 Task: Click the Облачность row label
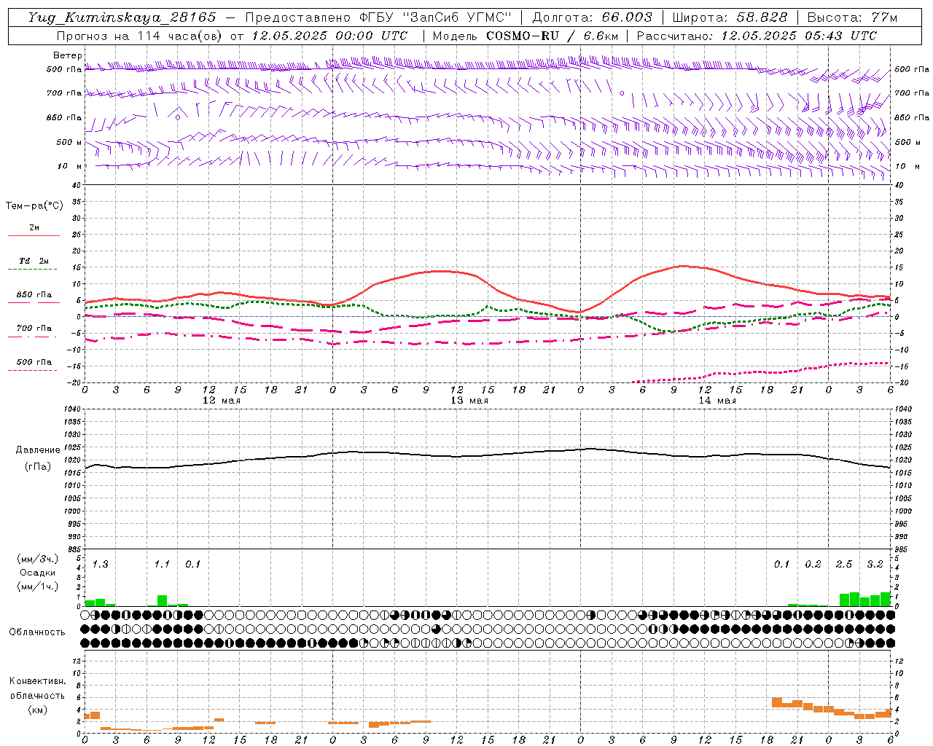click(36, 632)
